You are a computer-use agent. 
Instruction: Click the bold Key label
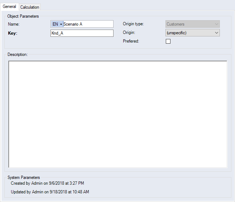tap(13, 33)
